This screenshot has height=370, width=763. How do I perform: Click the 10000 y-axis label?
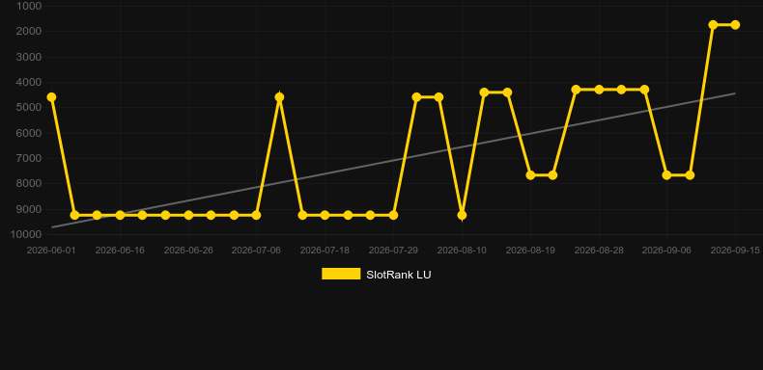[x=26, y=234]
